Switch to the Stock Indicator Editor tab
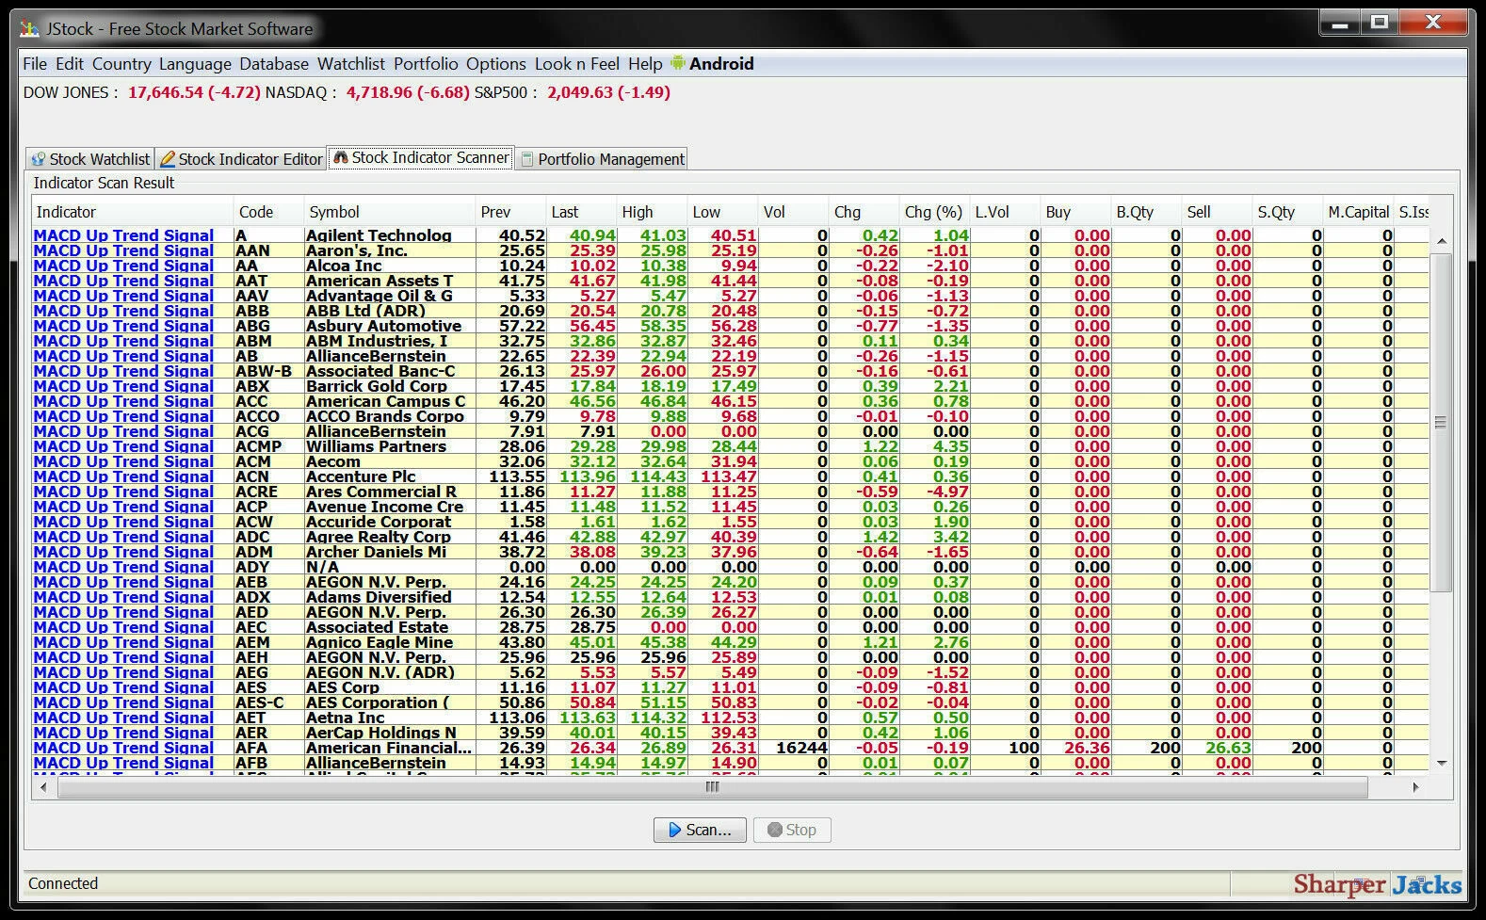 [241, 159]
